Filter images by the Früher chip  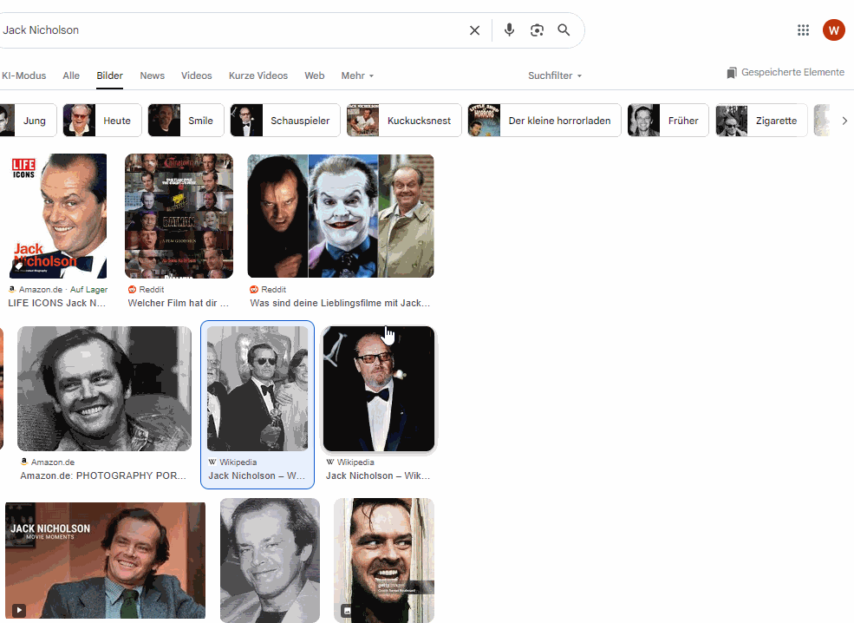click(668, 121)
